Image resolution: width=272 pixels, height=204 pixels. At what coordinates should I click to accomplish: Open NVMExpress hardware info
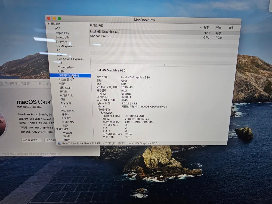(65, 46)
